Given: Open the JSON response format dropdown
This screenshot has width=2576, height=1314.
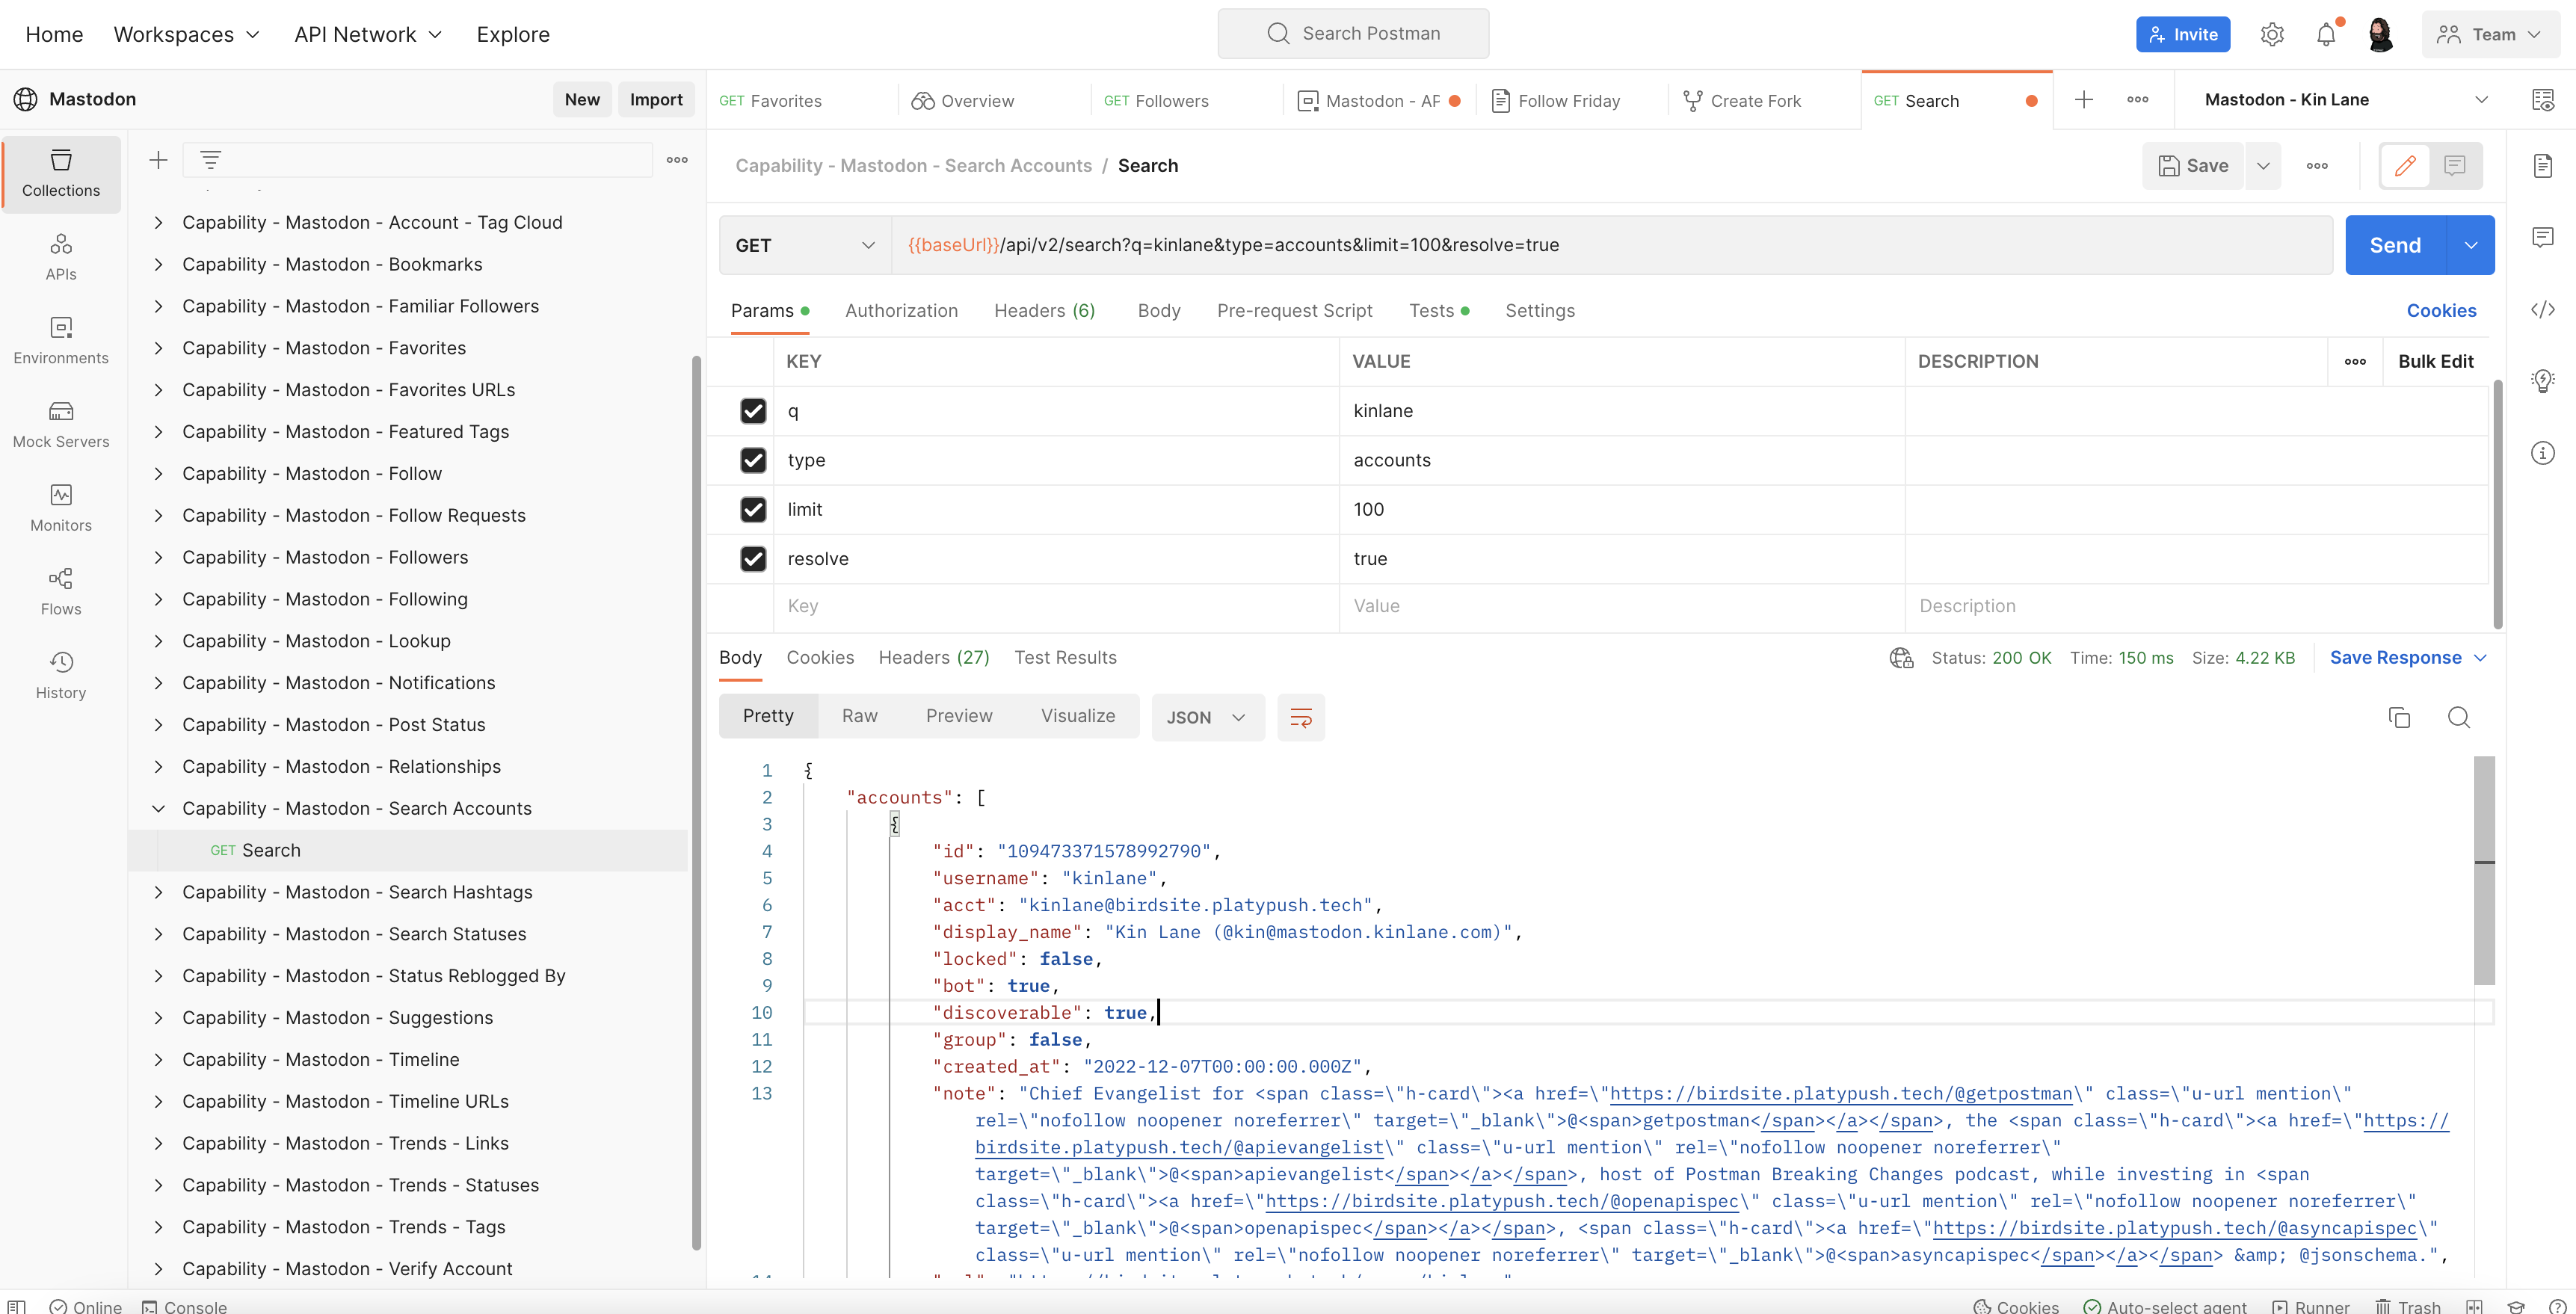Looking at the screenshot, I should click(1207, 717).
